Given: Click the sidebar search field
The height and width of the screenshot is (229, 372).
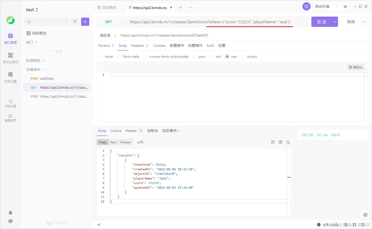Looking at the screenshot, I should coord(47,22).
